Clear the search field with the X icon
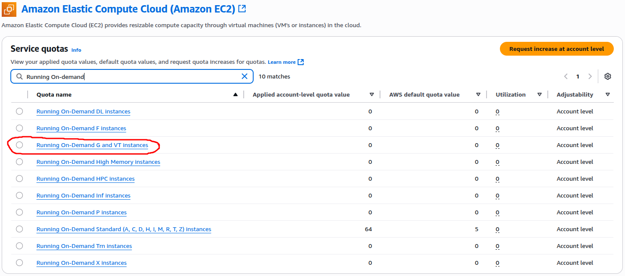625x276 pixels. pos(245,76)
